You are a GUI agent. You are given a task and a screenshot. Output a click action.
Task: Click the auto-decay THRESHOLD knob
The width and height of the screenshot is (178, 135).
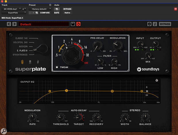61,117
